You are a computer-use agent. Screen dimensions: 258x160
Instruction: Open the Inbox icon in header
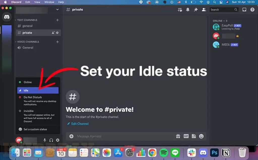coord(244,10)
